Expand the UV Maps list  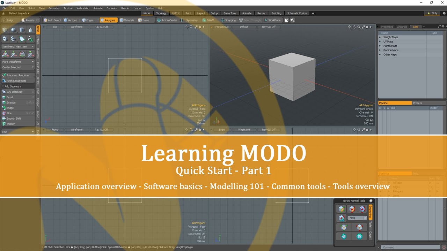tap(380, 41)
